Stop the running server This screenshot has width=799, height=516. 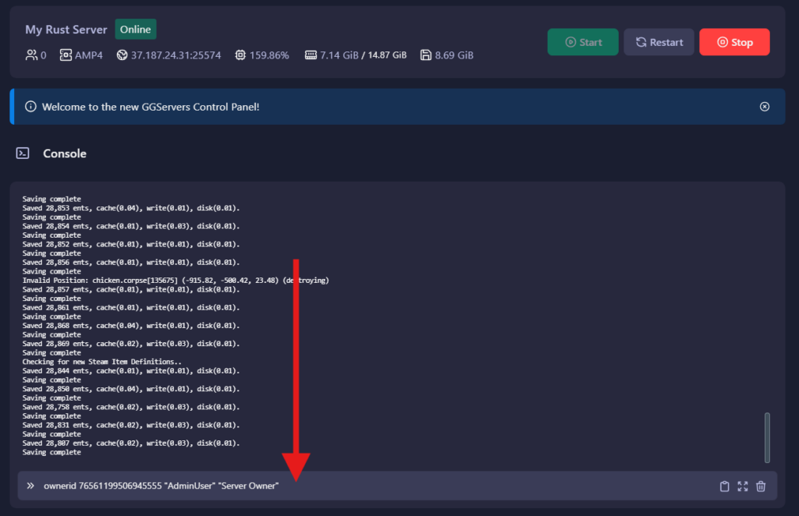(733, 42)
